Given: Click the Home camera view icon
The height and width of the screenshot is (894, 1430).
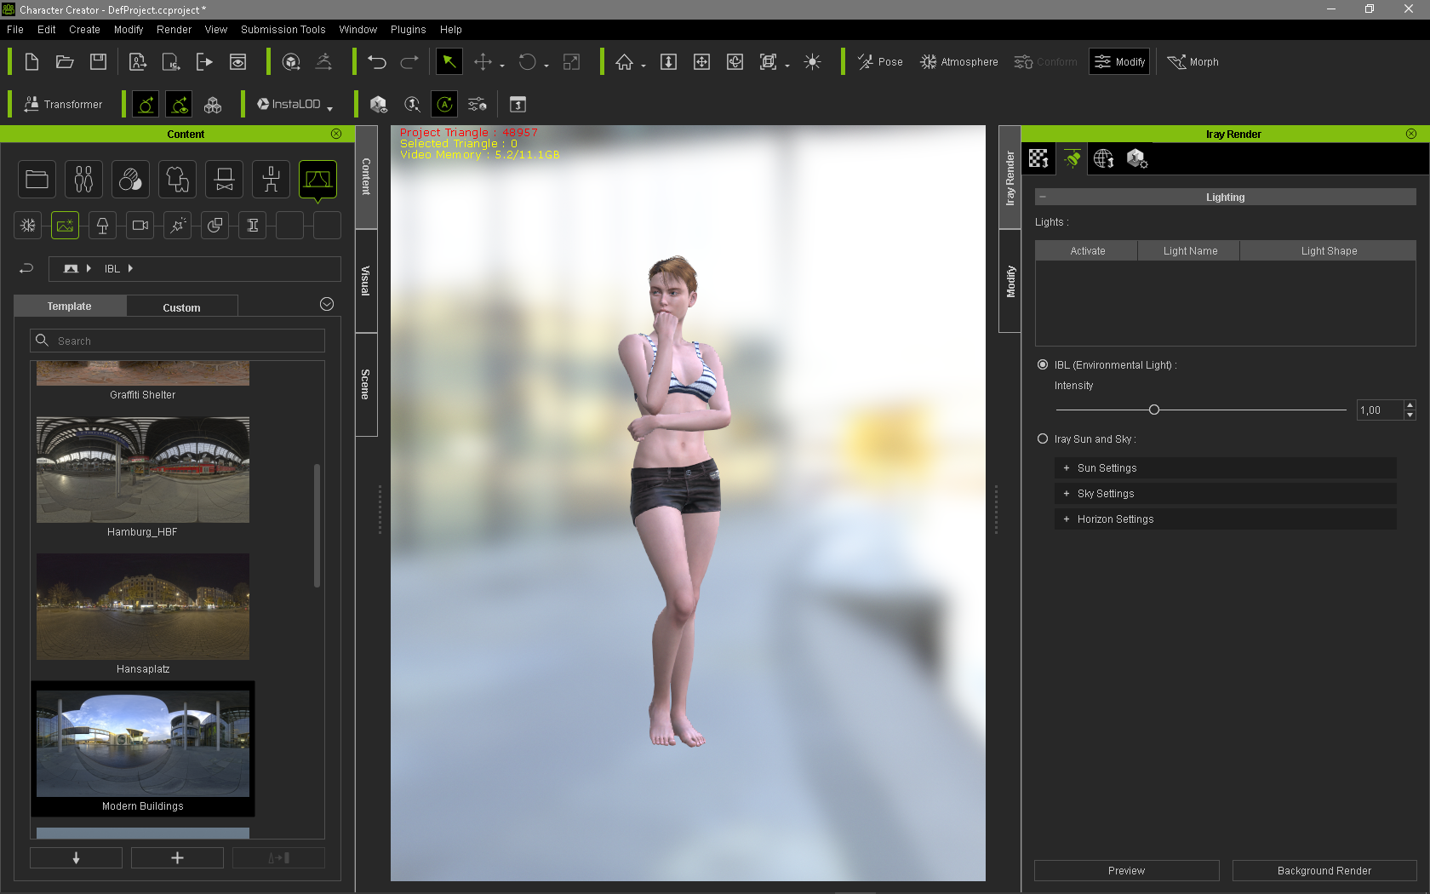Looking at the screenshot, I should 625,62.
